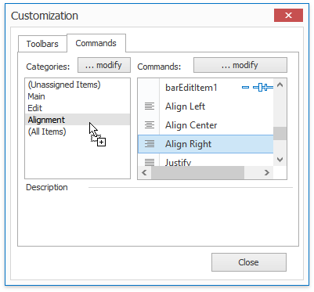Click the horizontal scroll-right arrow
The width and height of the screenshot is (314, 292).
click(266, 172)
